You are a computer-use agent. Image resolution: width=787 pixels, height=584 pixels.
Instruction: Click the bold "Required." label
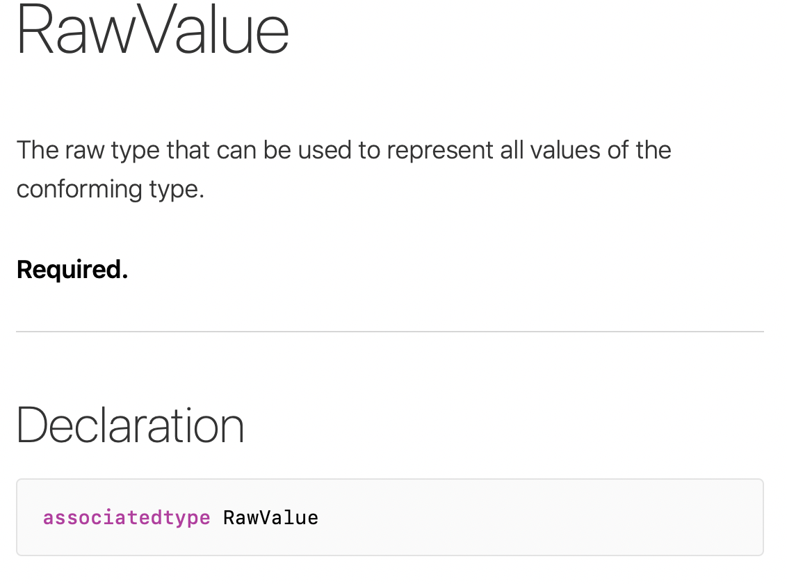72,270
